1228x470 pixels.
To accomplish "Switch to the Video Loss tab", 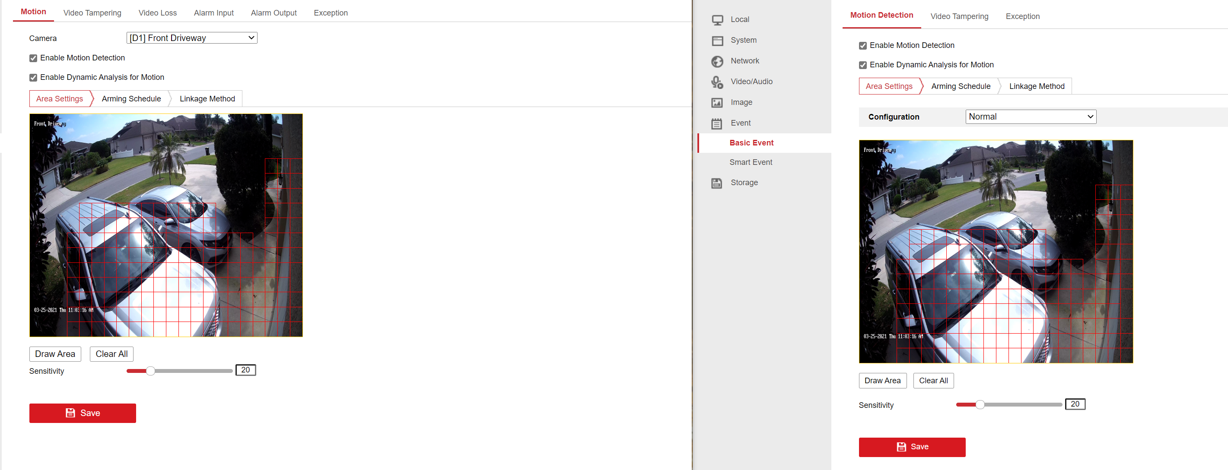I will pos(157,13).
